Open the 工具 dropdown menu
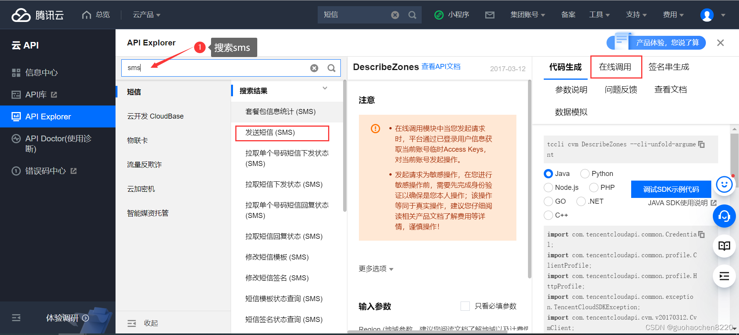The image size is (739, 335). 599,15
